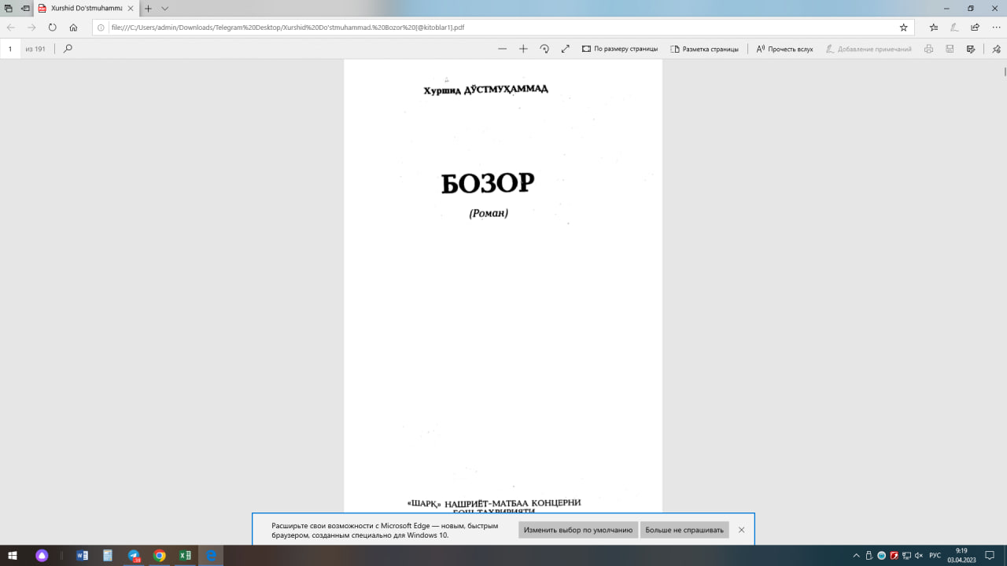
Task: Rotate the PDF page
Action: point(544,49)
